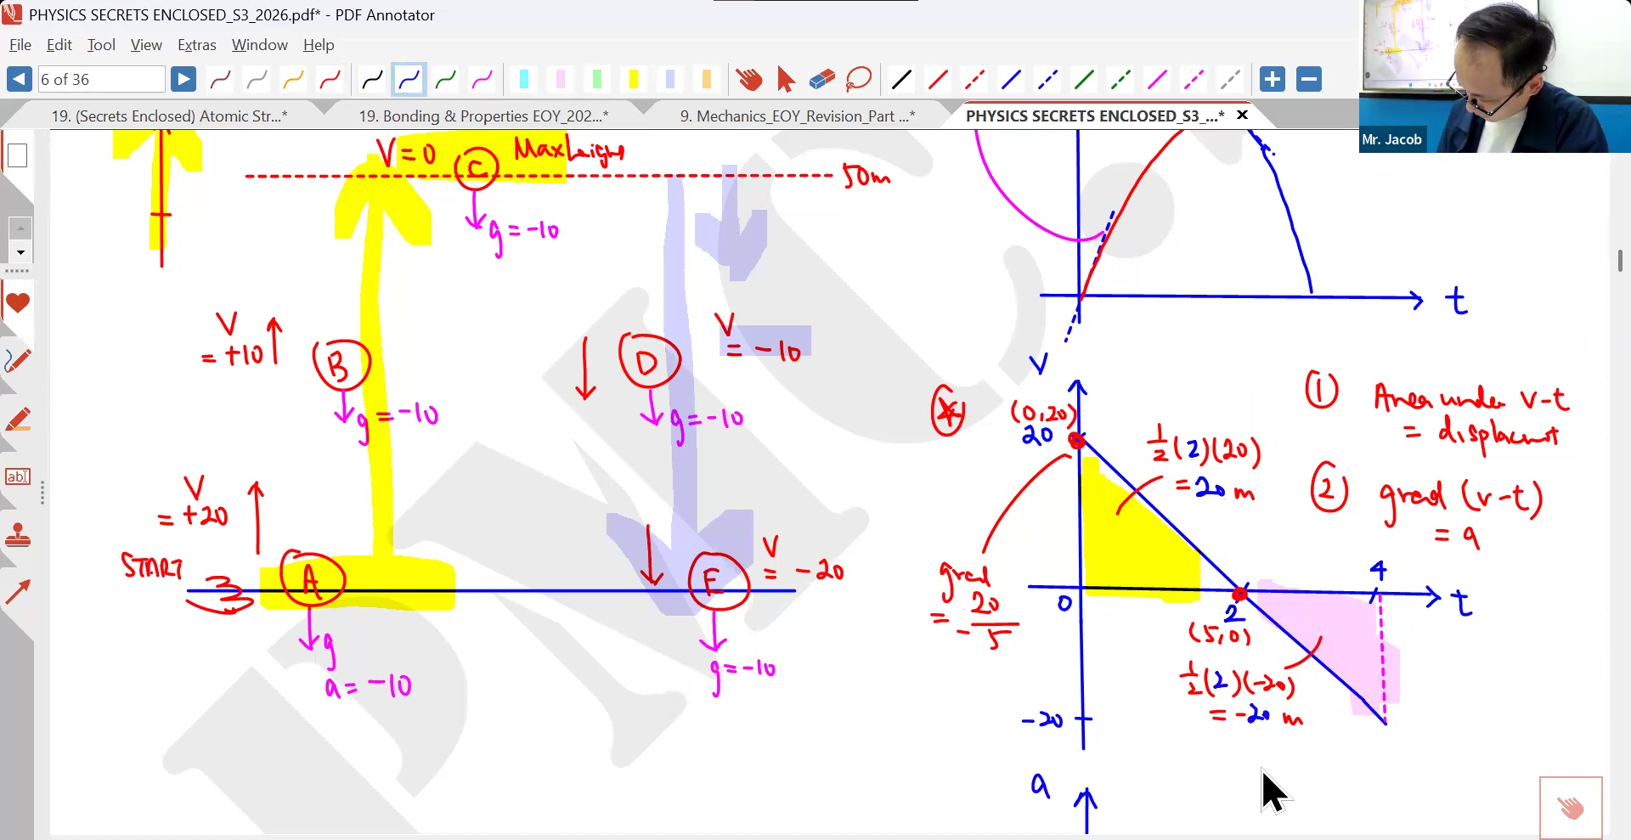Select the green solid line tool

(1084, 80)
